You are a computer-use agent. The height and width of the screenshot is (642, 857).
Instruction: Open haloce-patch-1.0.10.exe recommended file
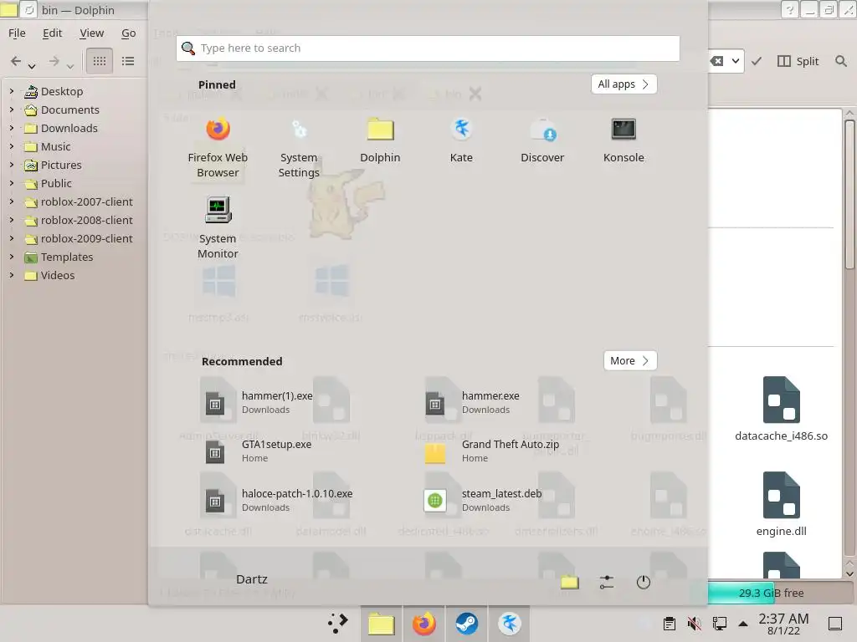click(x=278, y=500)
